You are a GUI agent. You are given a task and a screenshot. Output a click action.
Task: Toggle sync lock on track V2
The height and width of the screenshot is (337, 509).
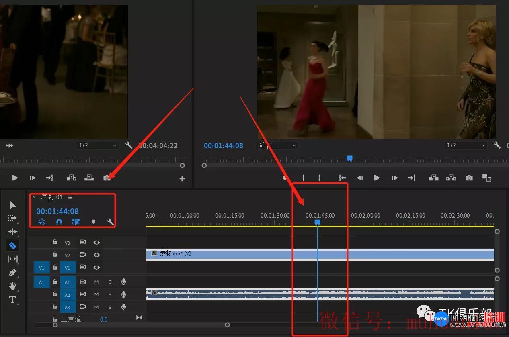pyautogui.click(x=83, y=255)
